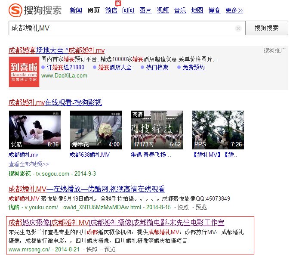The width and height of the screenshot is (299, 257).
Task: Select the 微信 search tab
Action: coord(111,10)
